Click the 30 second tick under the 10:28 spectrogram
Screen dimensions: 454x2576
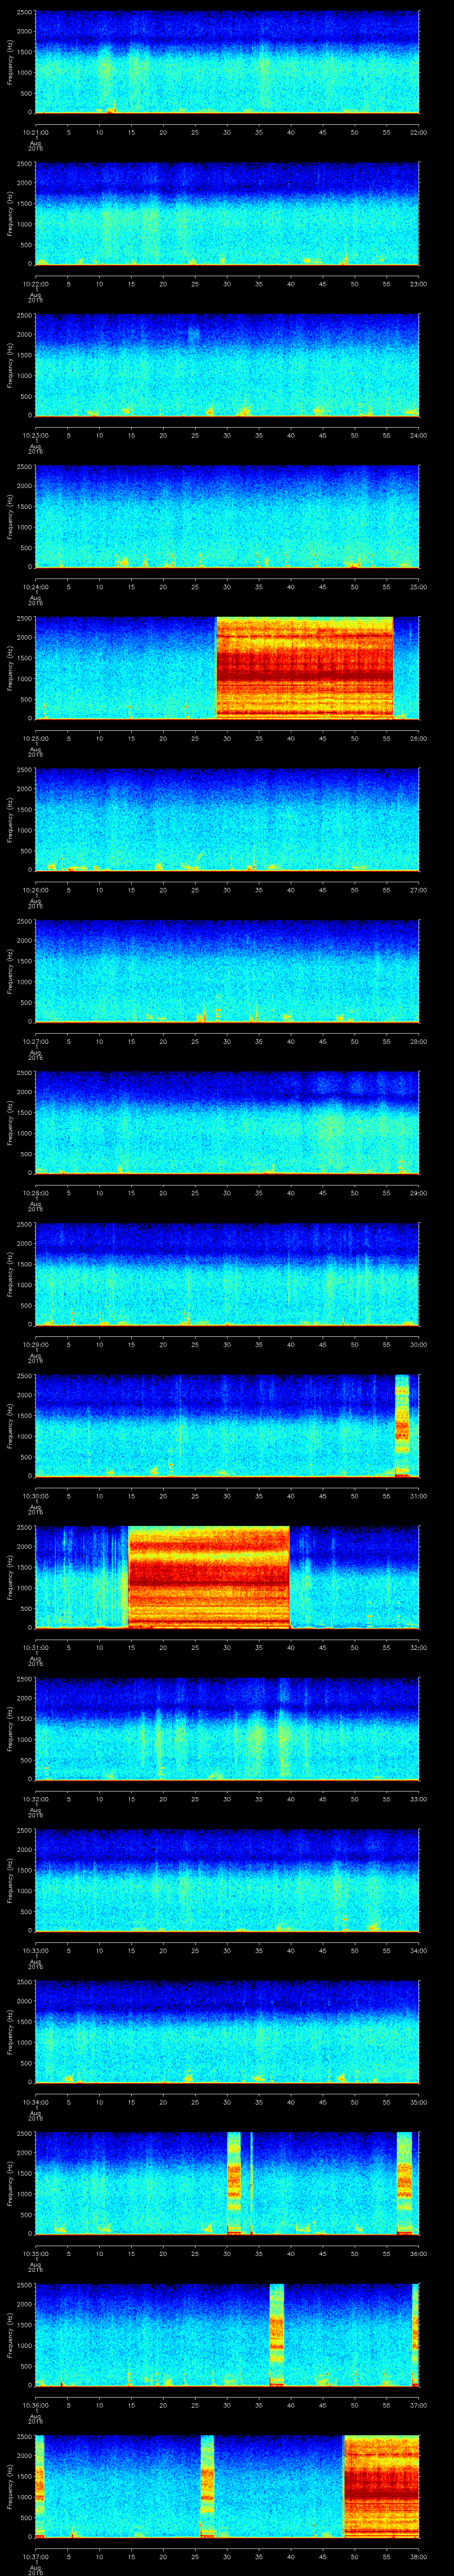point(227,1192)
